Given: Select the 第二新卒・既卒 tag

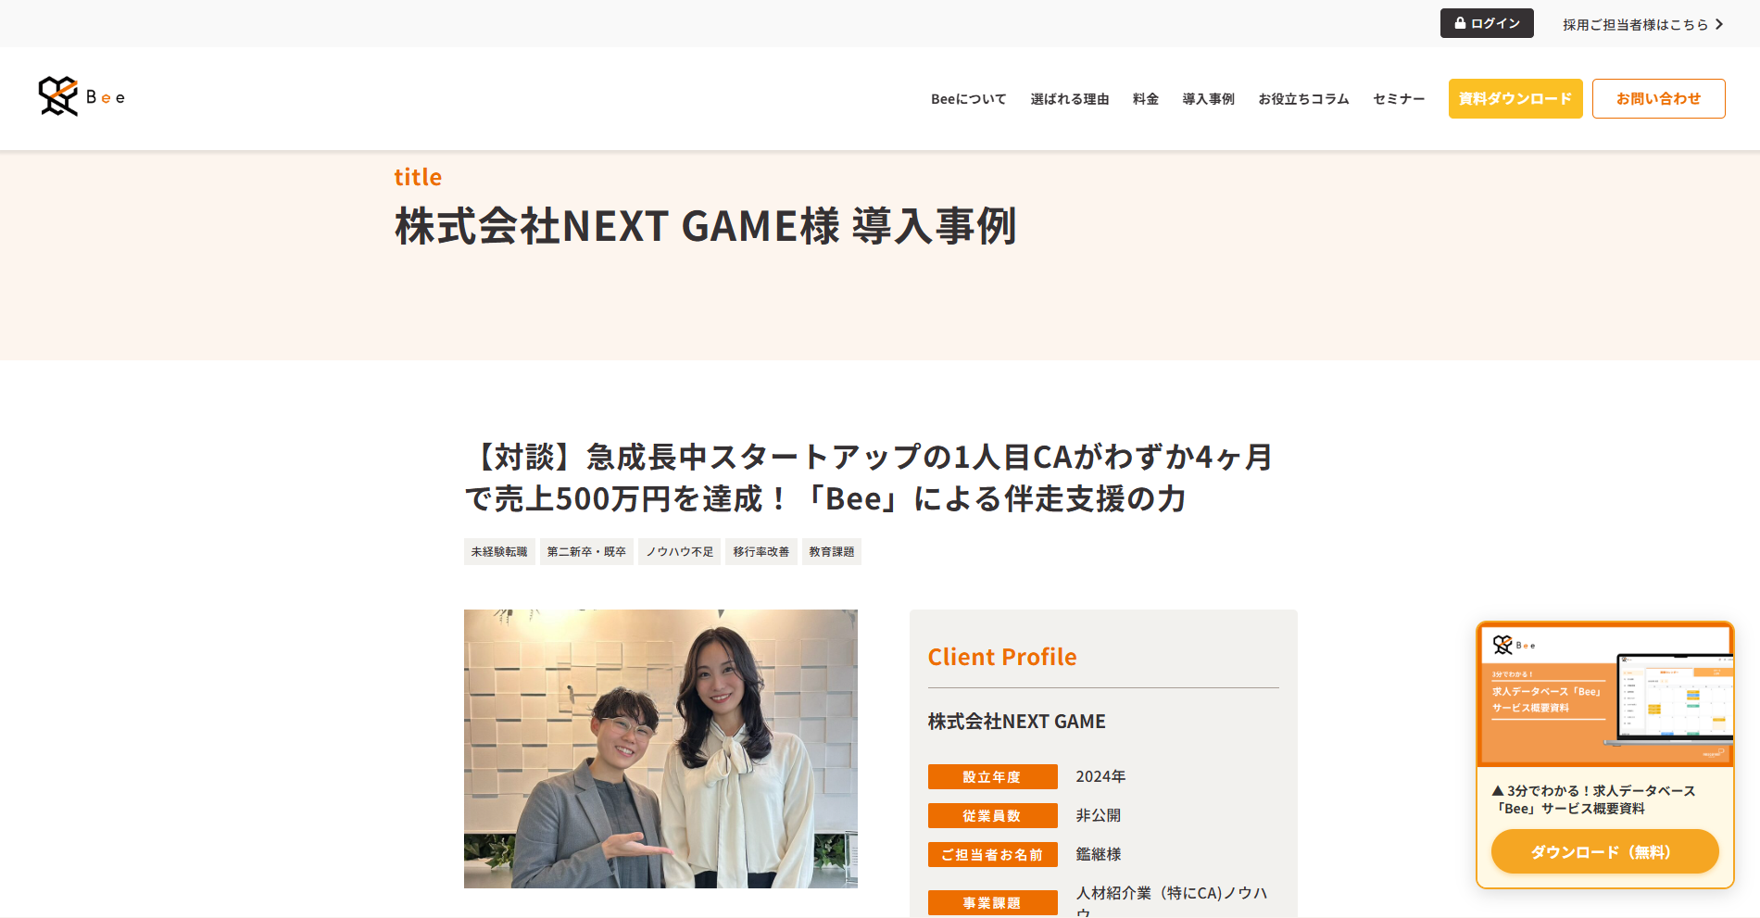Looking at the screenshot, I should 586,552.
